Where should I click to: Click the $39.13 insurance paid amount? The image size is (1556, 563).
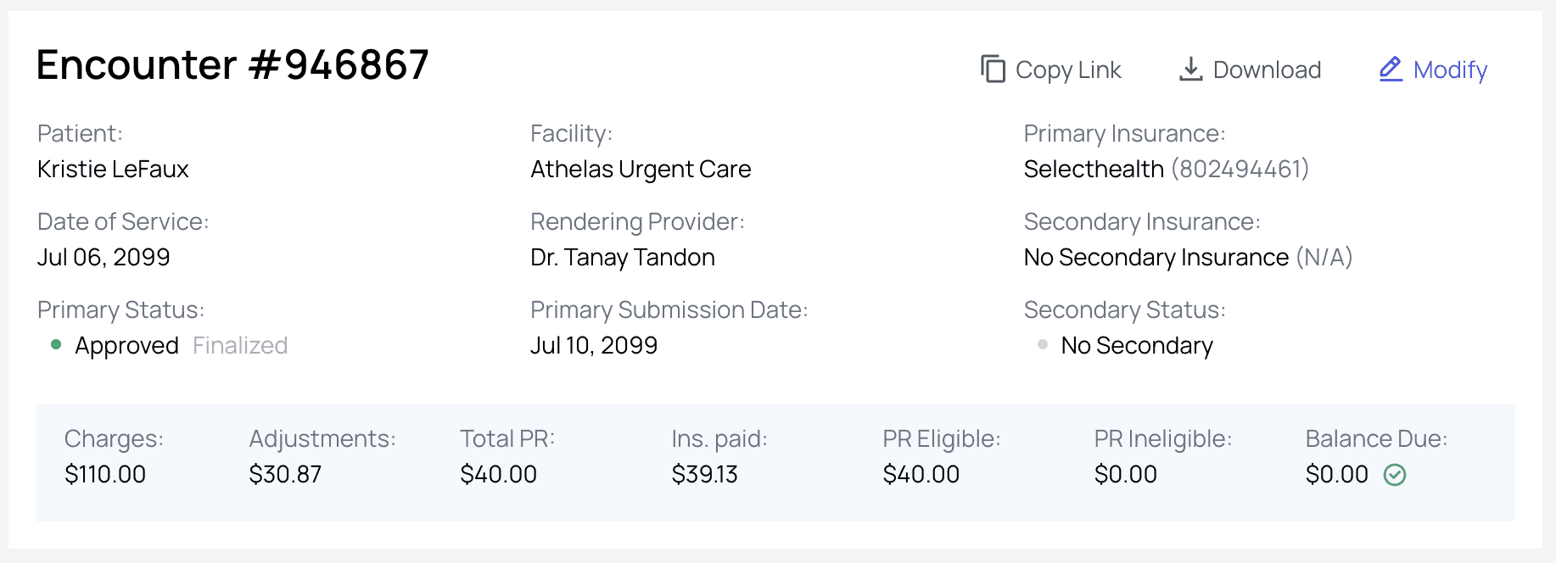(x=704, y=474)
